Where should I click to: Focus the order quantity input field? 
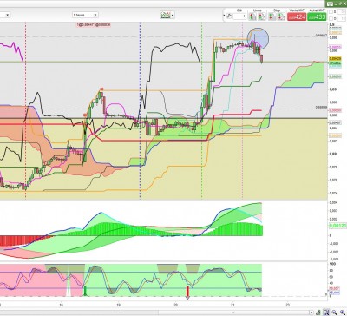point(239,16)
